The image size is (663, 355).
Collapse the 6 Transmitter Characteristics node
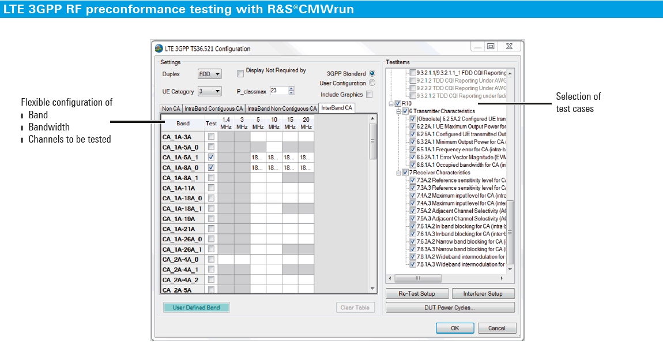point(398,111)
